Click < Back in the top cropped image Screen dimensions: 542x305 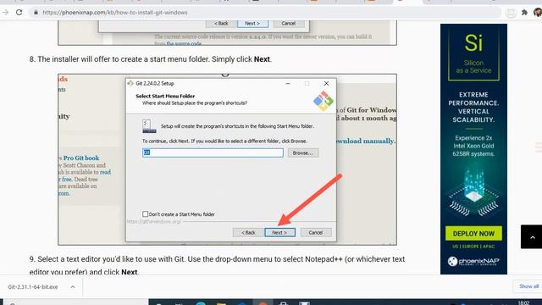[221, 24]
